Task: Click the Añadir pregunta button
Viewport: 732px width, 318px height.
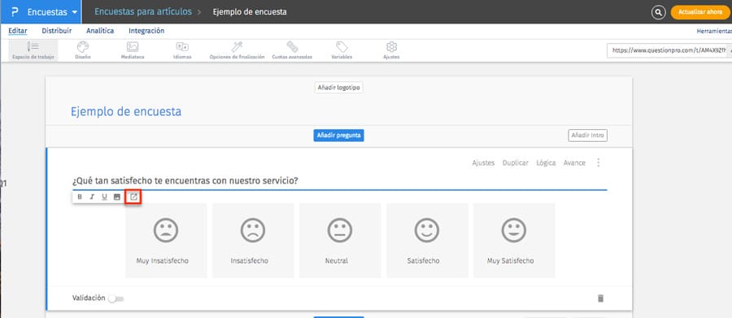Action: pyautogui.click(x=338, y=135)
